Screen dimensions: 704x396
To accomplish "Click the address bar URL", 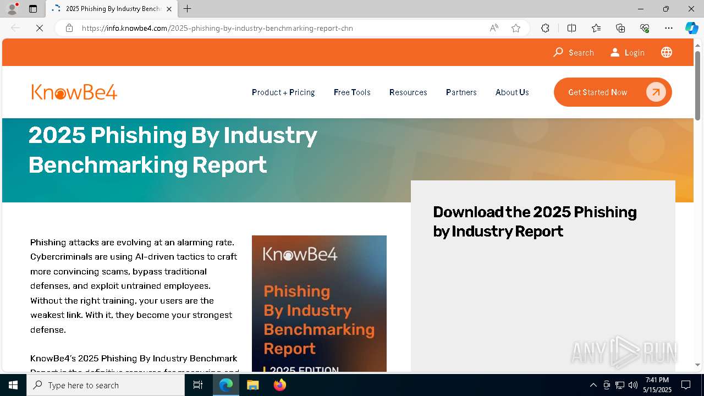I will [x=217, y=28].
